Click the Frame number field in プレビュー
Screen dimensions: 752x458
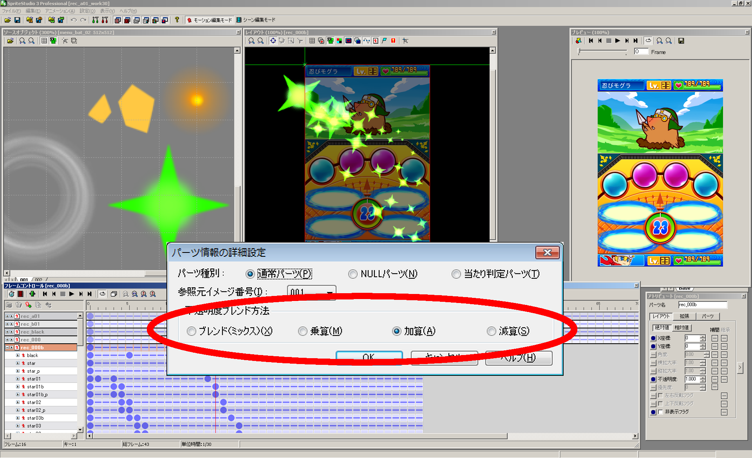click(x=641, y=52)
